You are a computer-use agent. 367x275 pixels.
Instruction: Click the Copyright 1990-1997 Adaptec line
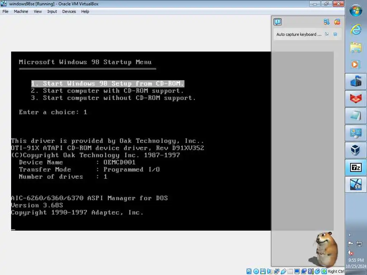pyautogui.click(x=77, y=212)
